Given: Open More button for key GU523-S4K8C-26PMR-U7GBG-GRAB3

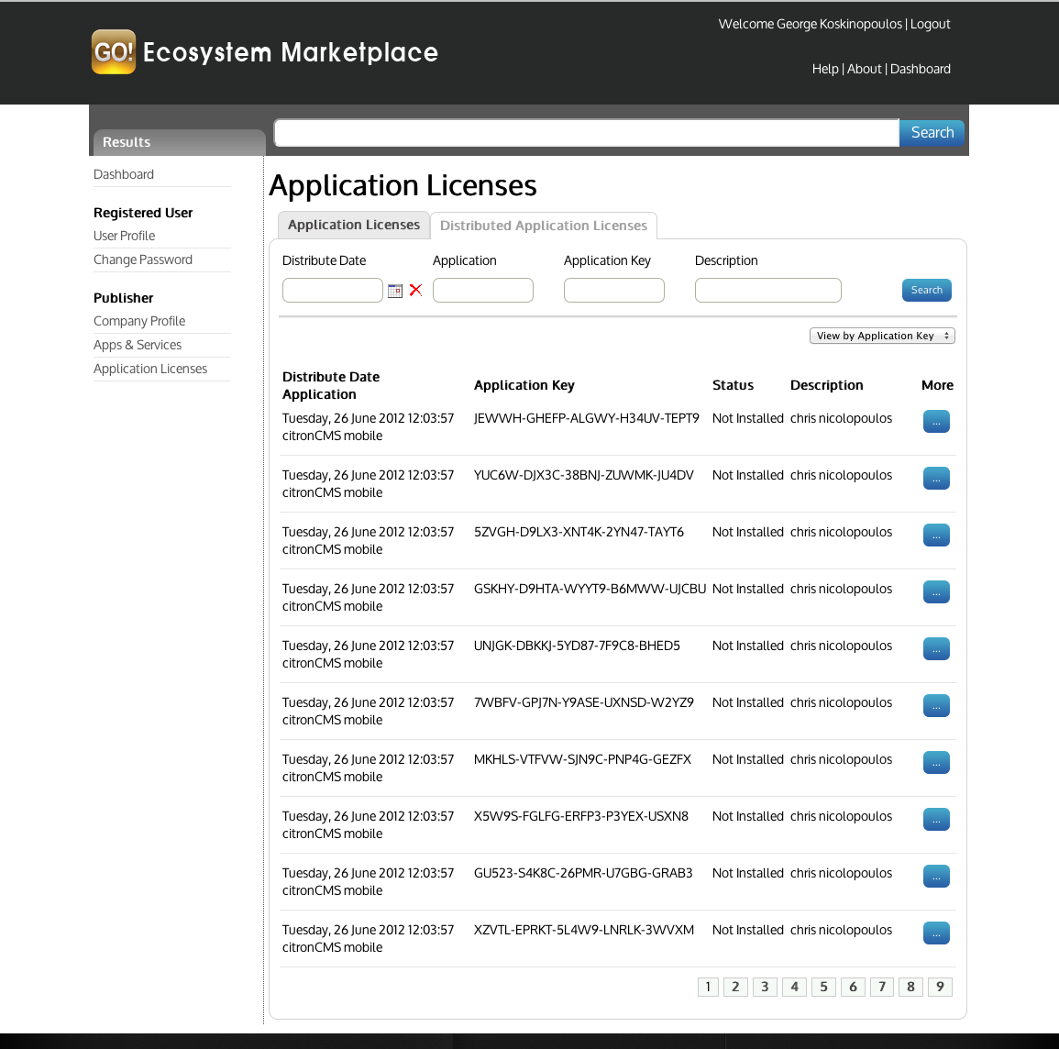Looking at the screenshot, I should click(936, 876).
